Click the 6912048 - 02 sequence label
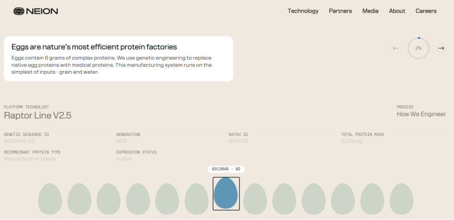This screenshot has height=220, width=454. [x=226, y=169]
